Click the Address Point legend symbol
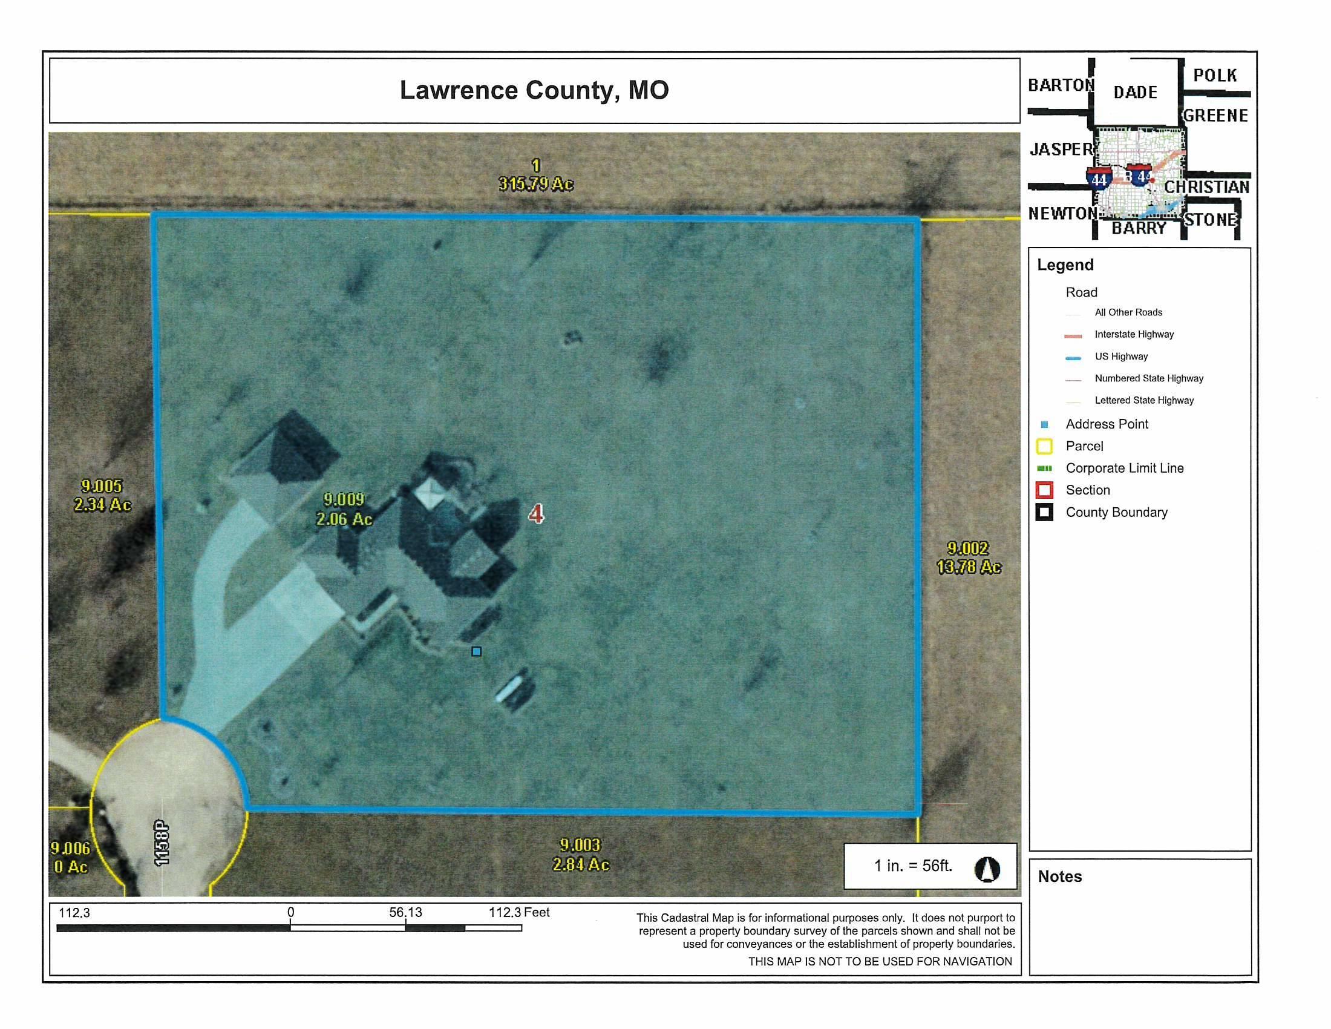This screenshot has height=1029, width=1331. pos(1044,424)
